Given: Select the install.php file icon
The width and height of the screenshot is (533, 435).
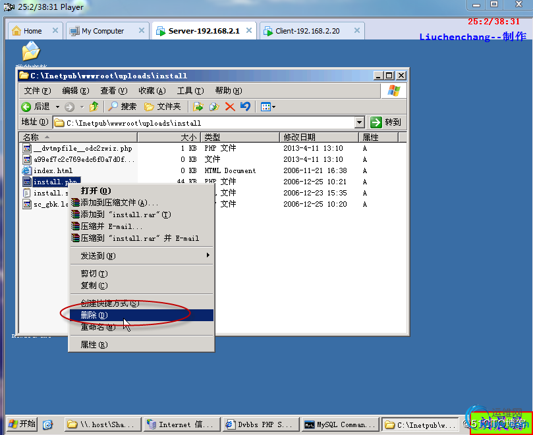Looking at the screenshot, I should 27,182.
